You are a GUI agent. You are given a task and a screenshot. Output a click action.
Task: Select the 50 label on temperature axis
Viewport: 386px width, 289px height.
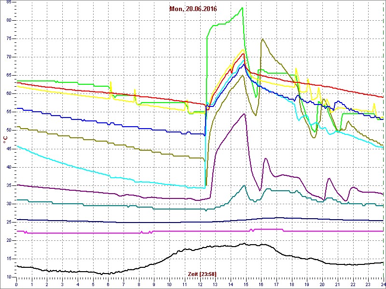(9, 131)
